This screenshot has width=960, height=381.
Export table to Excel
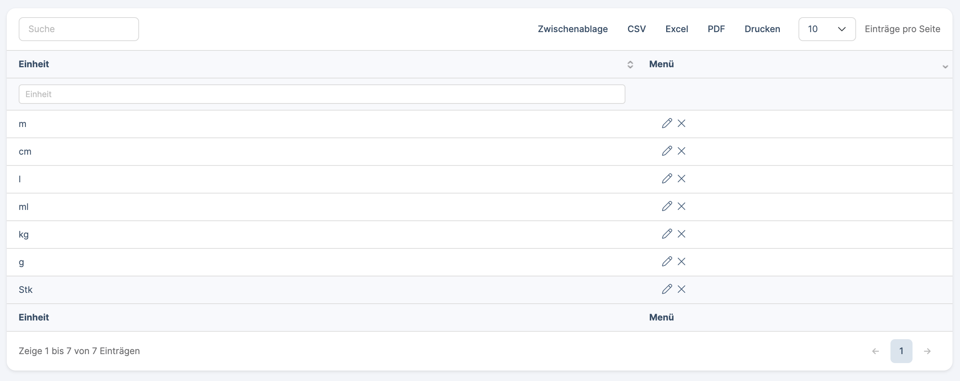point(676,29)
